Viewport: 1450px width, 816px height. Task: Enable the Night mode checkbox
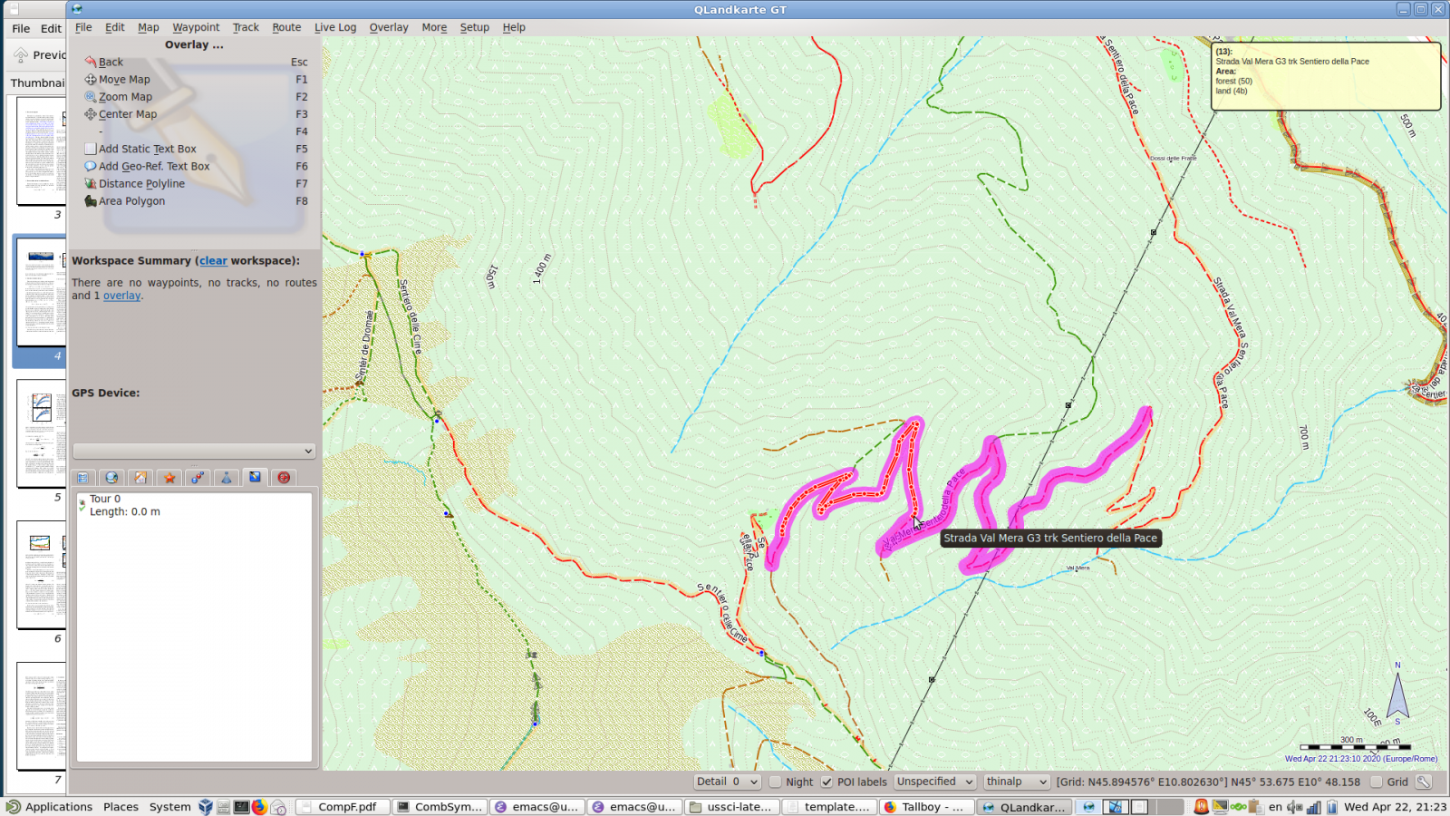[x=776, y=782]
